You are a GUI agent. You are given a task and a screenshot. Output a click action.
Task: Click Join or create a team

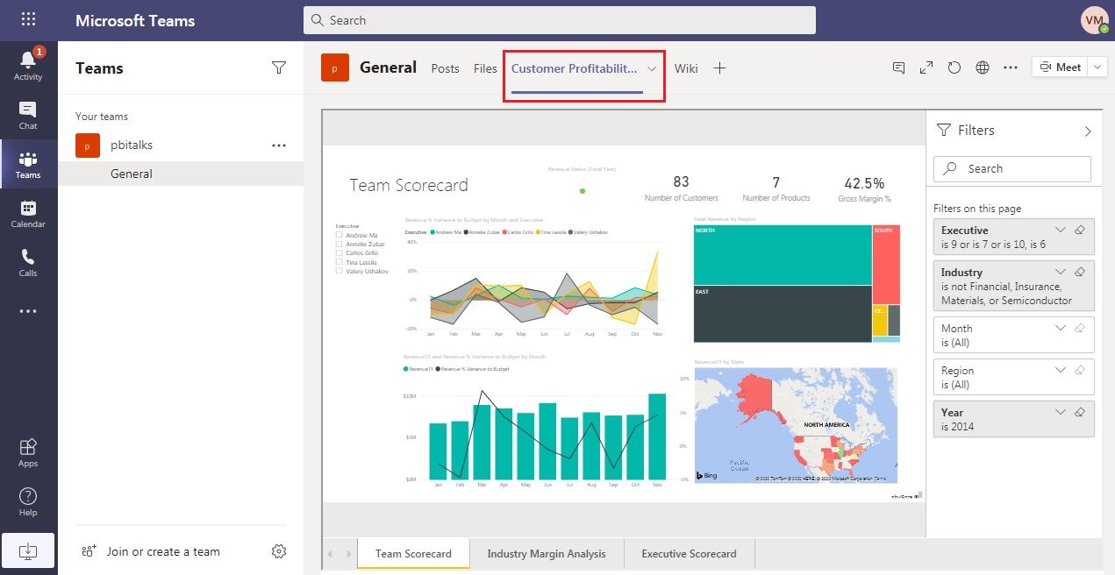click(161, 551)
